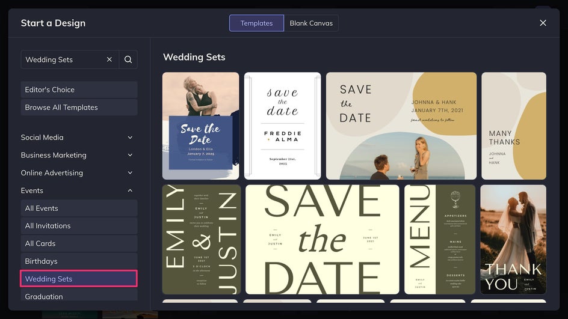Select All Events in sidebar
The height and width of the screenshot is (319, 568).
(x=79, y=208)
